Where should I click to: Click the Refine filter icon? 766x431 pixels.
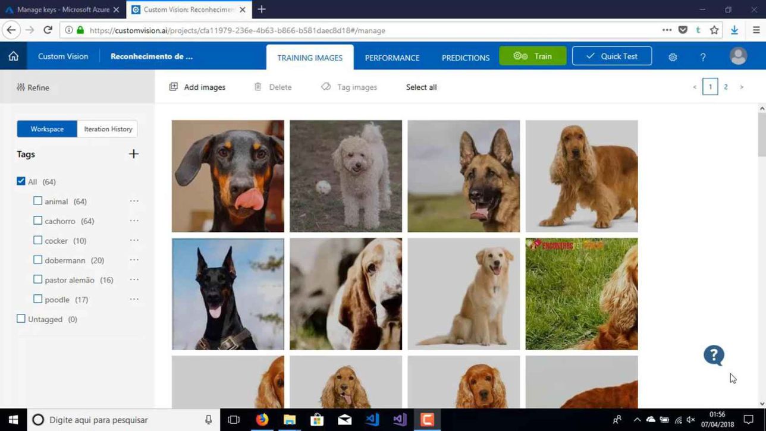click(21, 87)
